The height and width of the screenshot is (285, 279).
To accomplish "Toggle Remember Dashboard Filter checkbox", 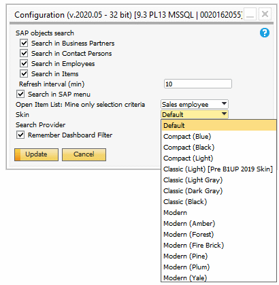I will [20, 135].
